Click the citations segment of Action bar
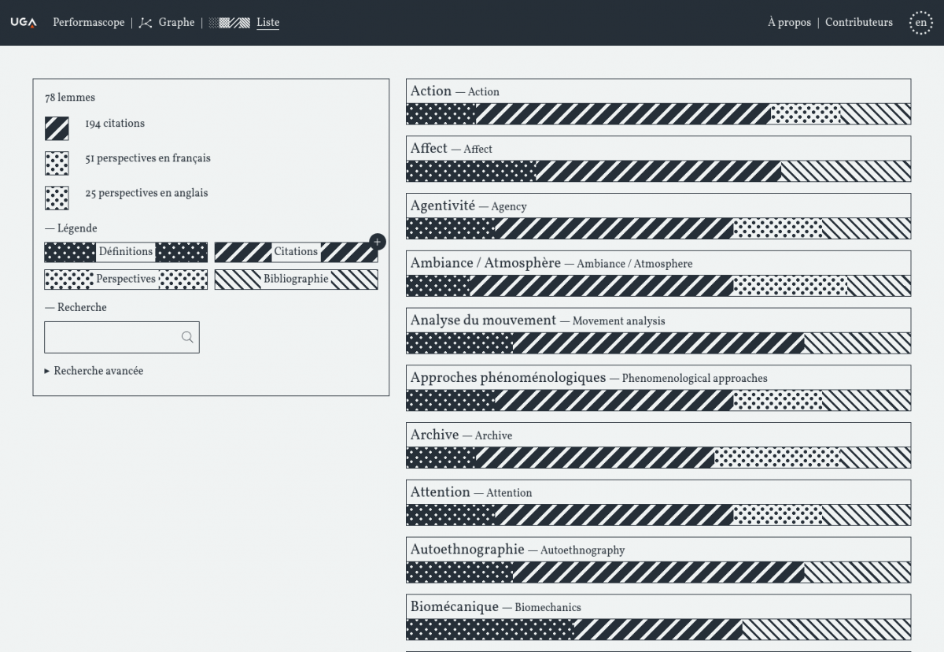This screenshot has width=944, height=652. click(621, 114)
